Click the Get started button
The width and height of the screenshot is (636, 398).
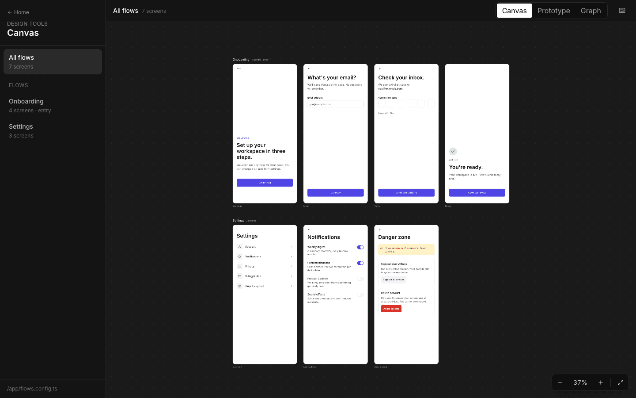click(265, 183)
